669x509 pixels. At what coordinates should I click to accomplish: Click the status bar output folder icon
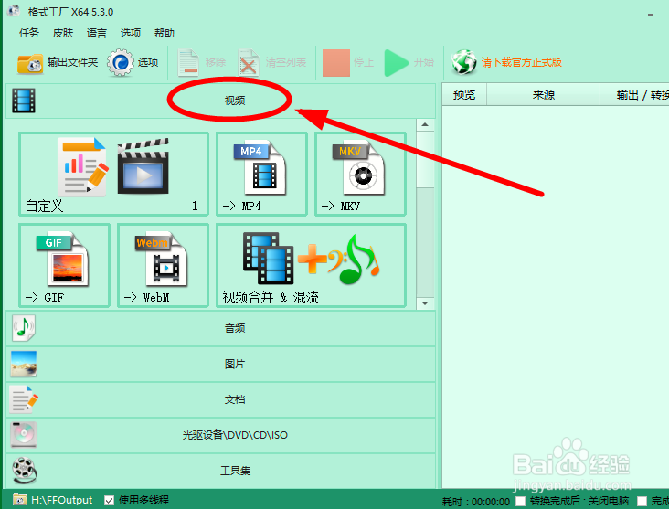[19, 500]
